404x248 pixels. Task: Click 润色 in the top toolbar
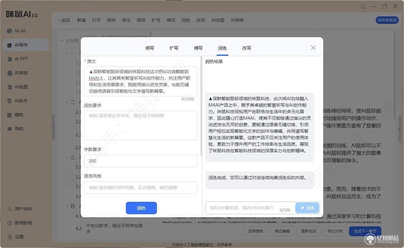point(185,20)
